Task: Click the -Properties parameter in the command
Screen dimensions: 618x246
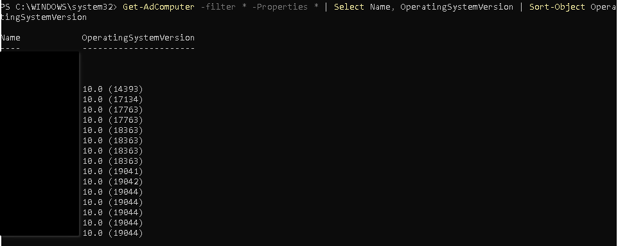Action: coord(279,7)
